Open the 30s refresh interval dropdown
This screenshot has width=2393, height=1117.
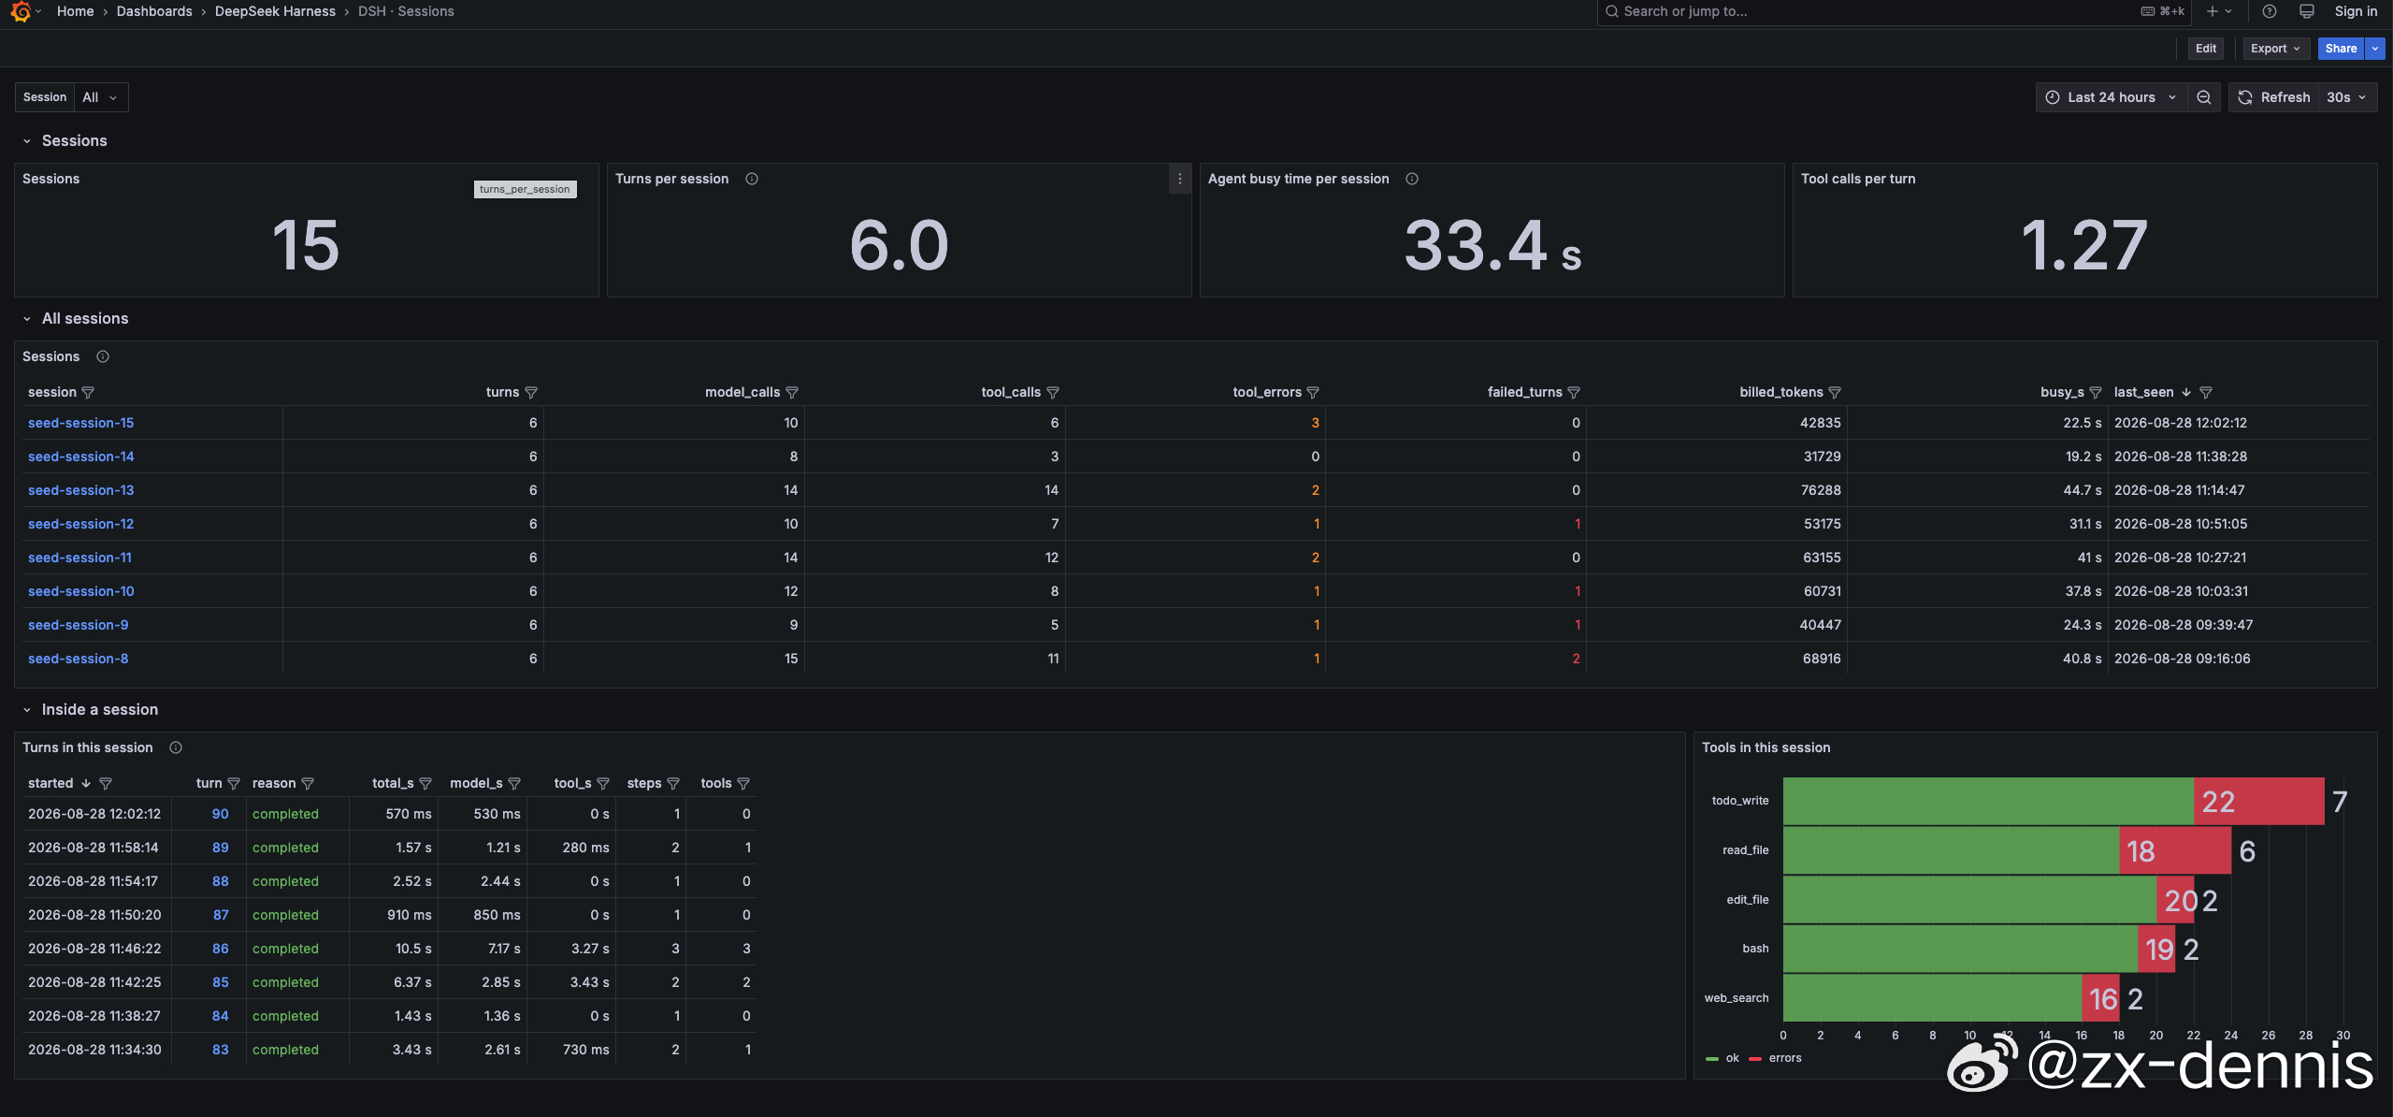coord(2347,97)
